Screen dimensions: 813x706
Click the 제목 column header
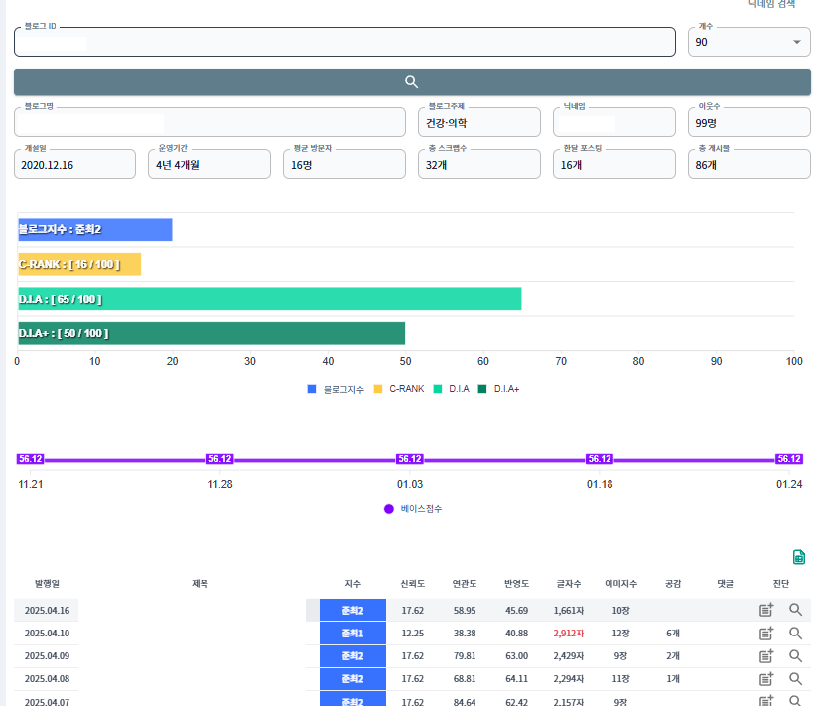200,584
